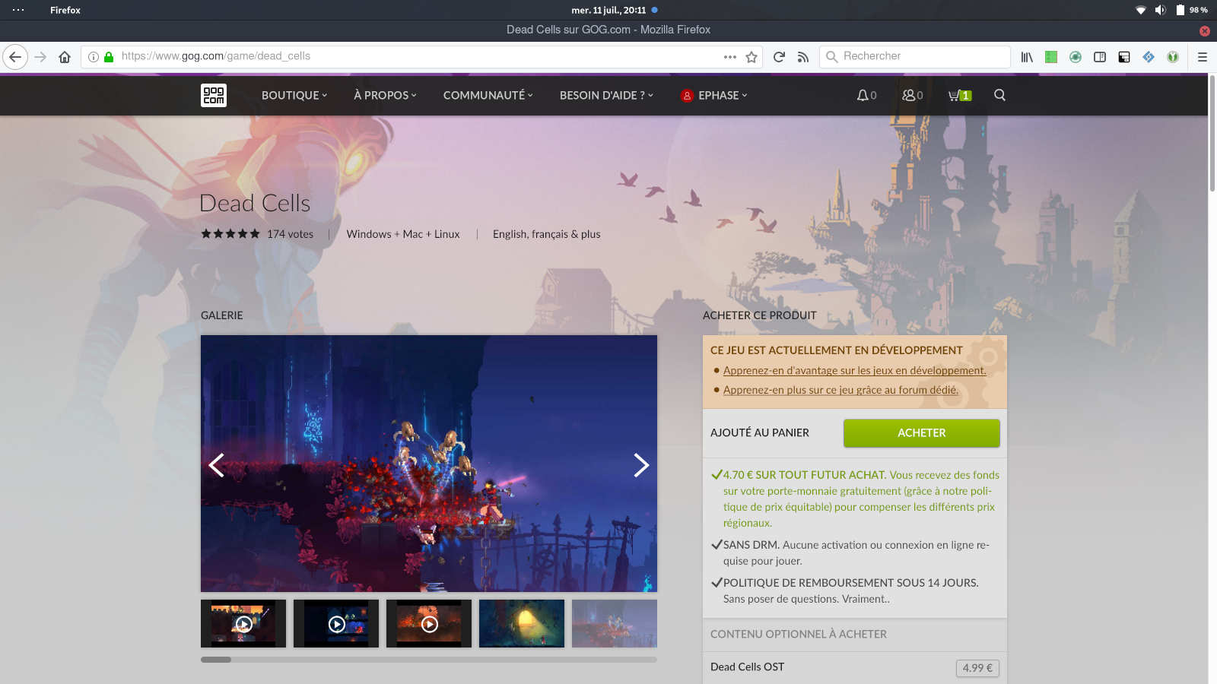1217x684 pixels.
Task: Click the GOG.com logo
Action: (x=214, y=95)
